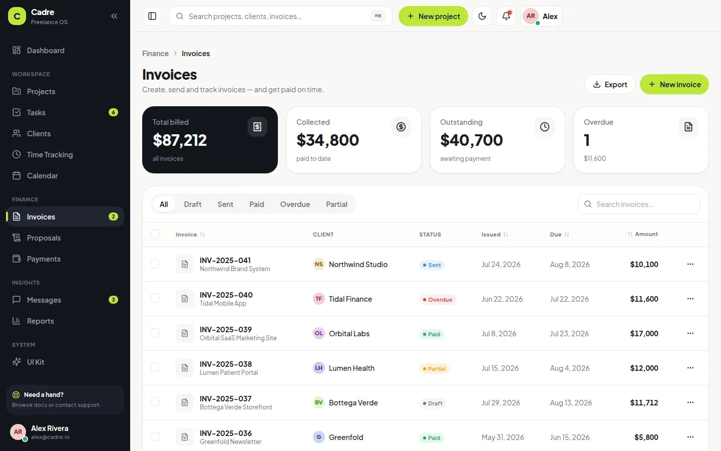Select the checkbox for INV-2025-037

pyautogui.click(x=155, y=402)
